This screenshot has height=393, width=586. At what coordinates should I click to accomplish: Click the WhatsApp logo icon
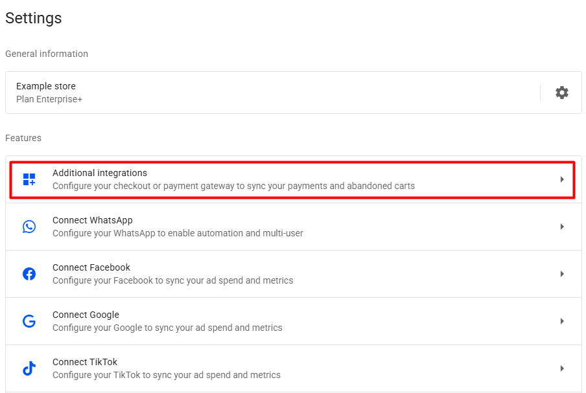(x=29, y=227)
